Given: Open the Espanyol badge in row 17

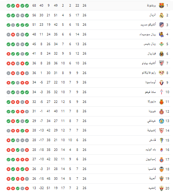Looking at the screenshot, I should pos(162,160).
